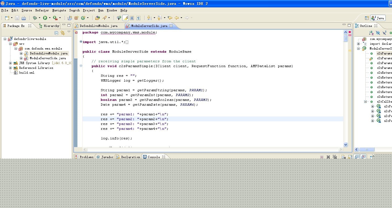Click the editor vertical scrollbar down arrow

click(345, 145)
